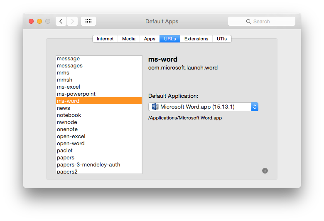The image size is (324, 221).
Task: Select the open-word list item
Action: [71, 143]
